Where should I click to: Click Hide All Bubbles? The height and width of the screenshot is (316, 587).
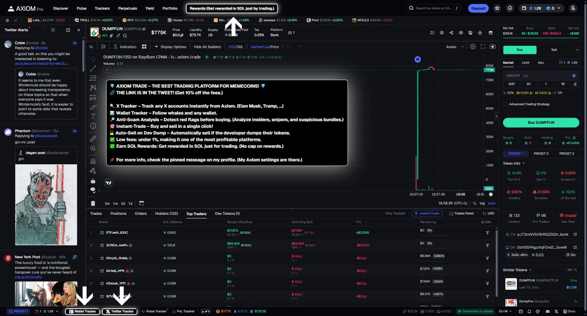207,47
